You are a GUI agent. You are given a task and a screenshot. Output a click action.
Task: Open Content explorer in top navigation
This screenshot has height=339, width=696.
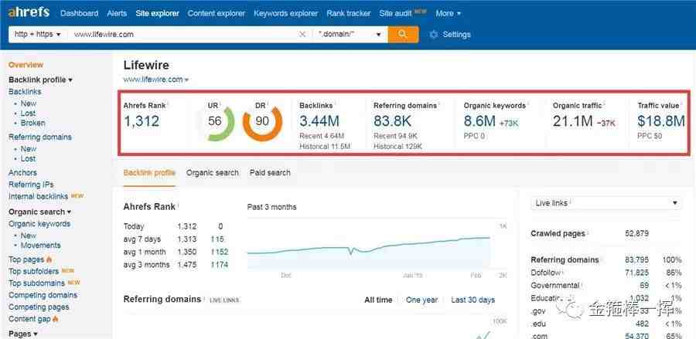tap(217, 13)
